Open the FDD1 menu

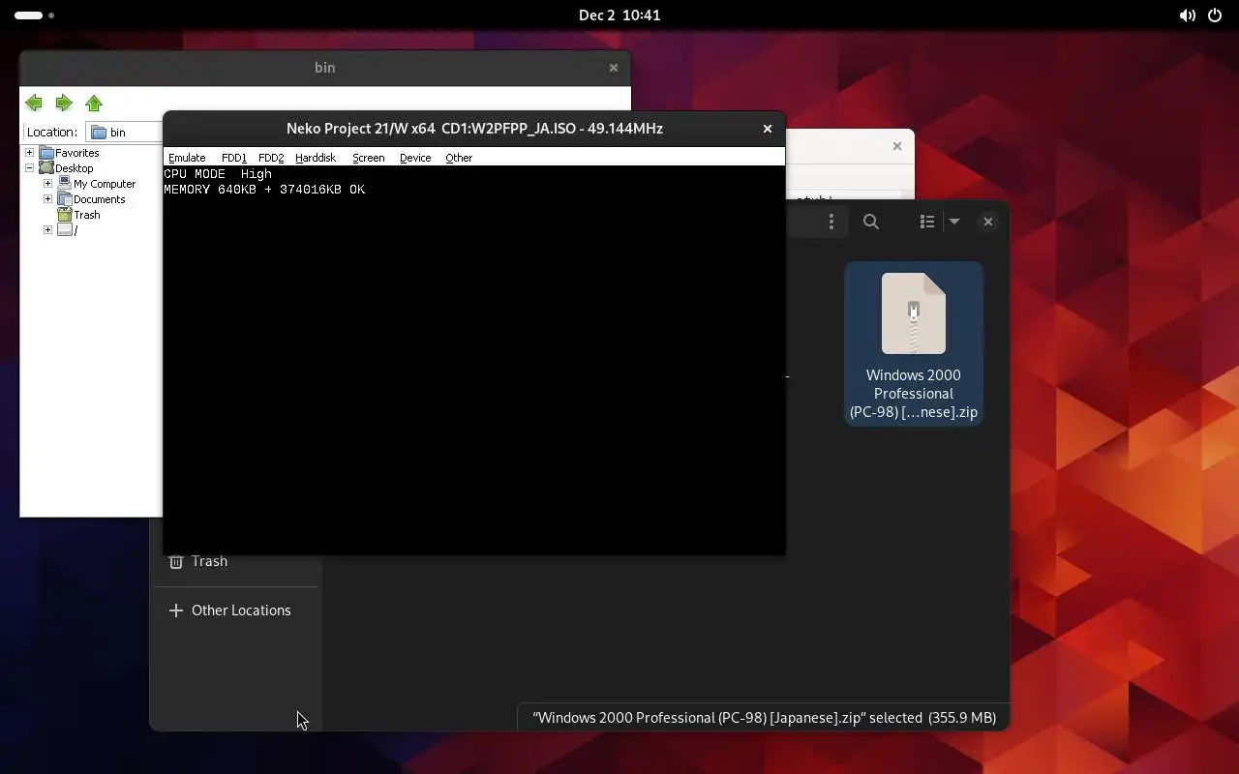(x=234, y=158)
